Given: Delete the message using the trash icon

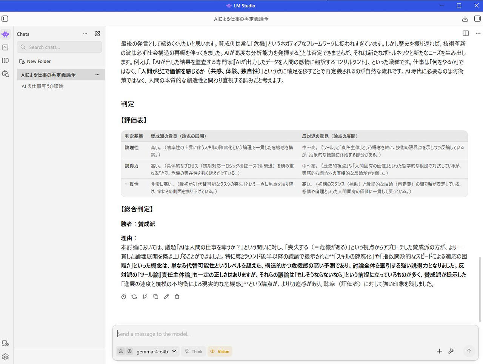Looking at the screenshot, I should tap(177, 297).
